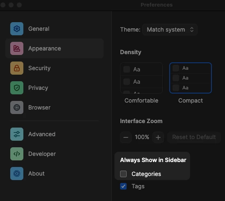Uncheck the Tags checkbox
The width and height of the screenshot is (225, 201).
coord(123,186)
